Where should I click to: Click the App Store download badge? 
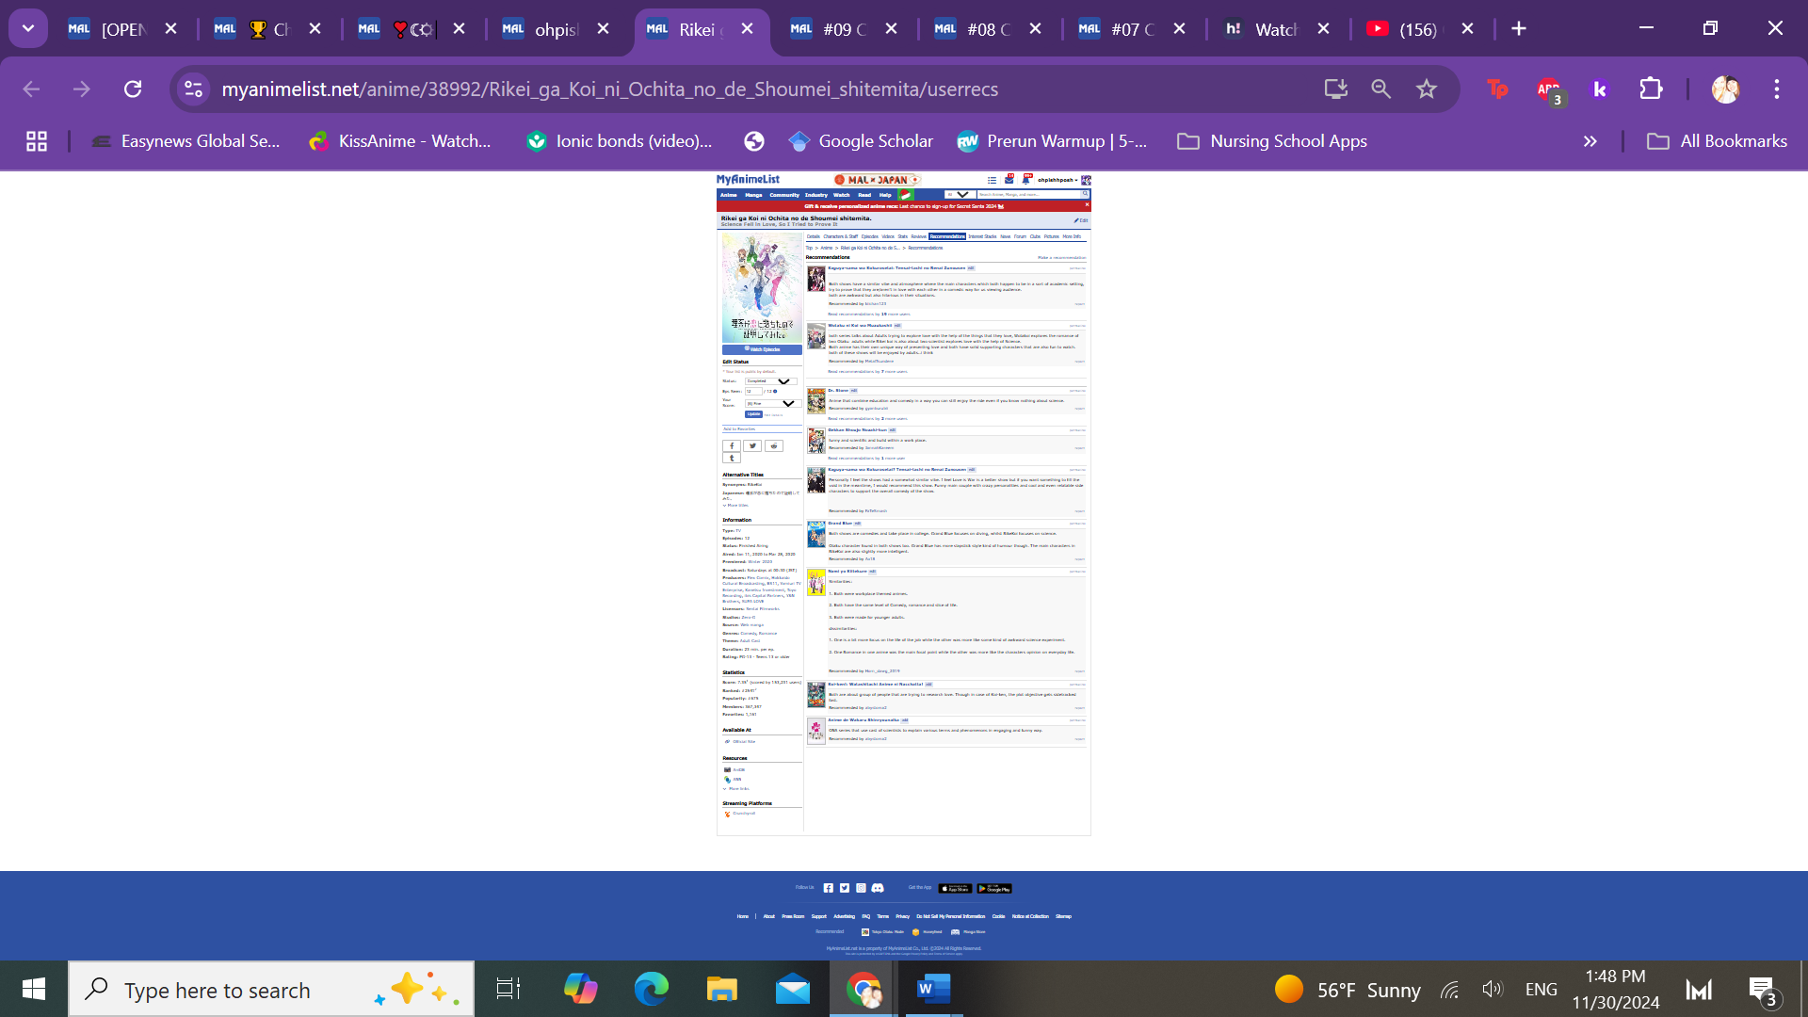pyautogui.click(x=955, y=888)
